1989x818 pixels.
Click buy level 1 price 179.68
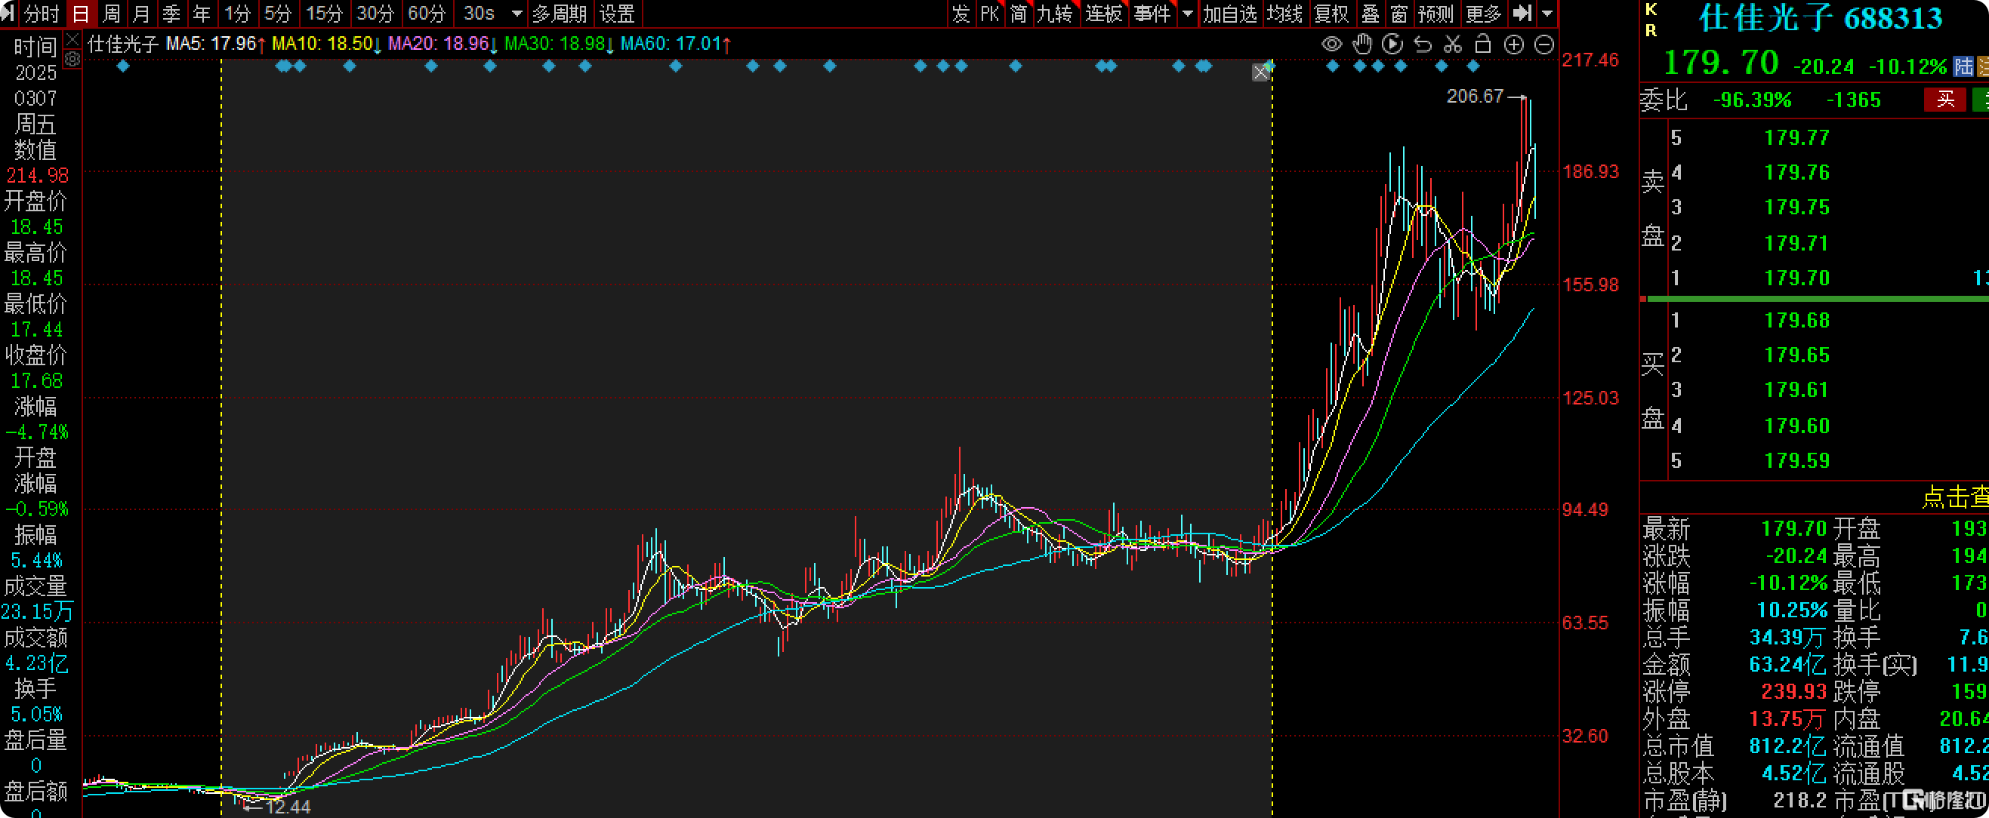[x=1796, y=320]
